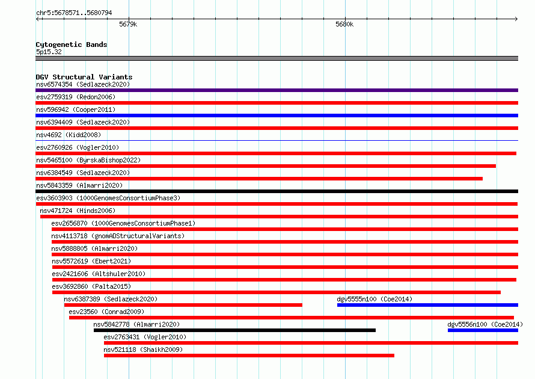Open nsv6384549 (Sedlazeck2020) label
Screen dimensions: 535x379
point(83,173)
